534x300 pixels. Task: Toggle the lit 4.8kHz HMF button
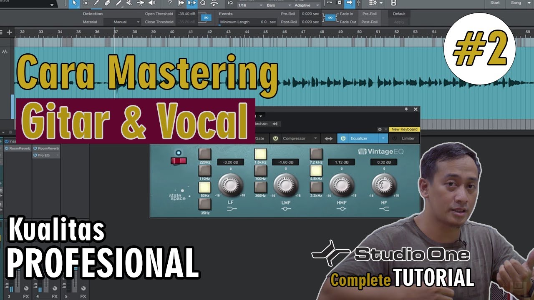[x=316, y=171]
